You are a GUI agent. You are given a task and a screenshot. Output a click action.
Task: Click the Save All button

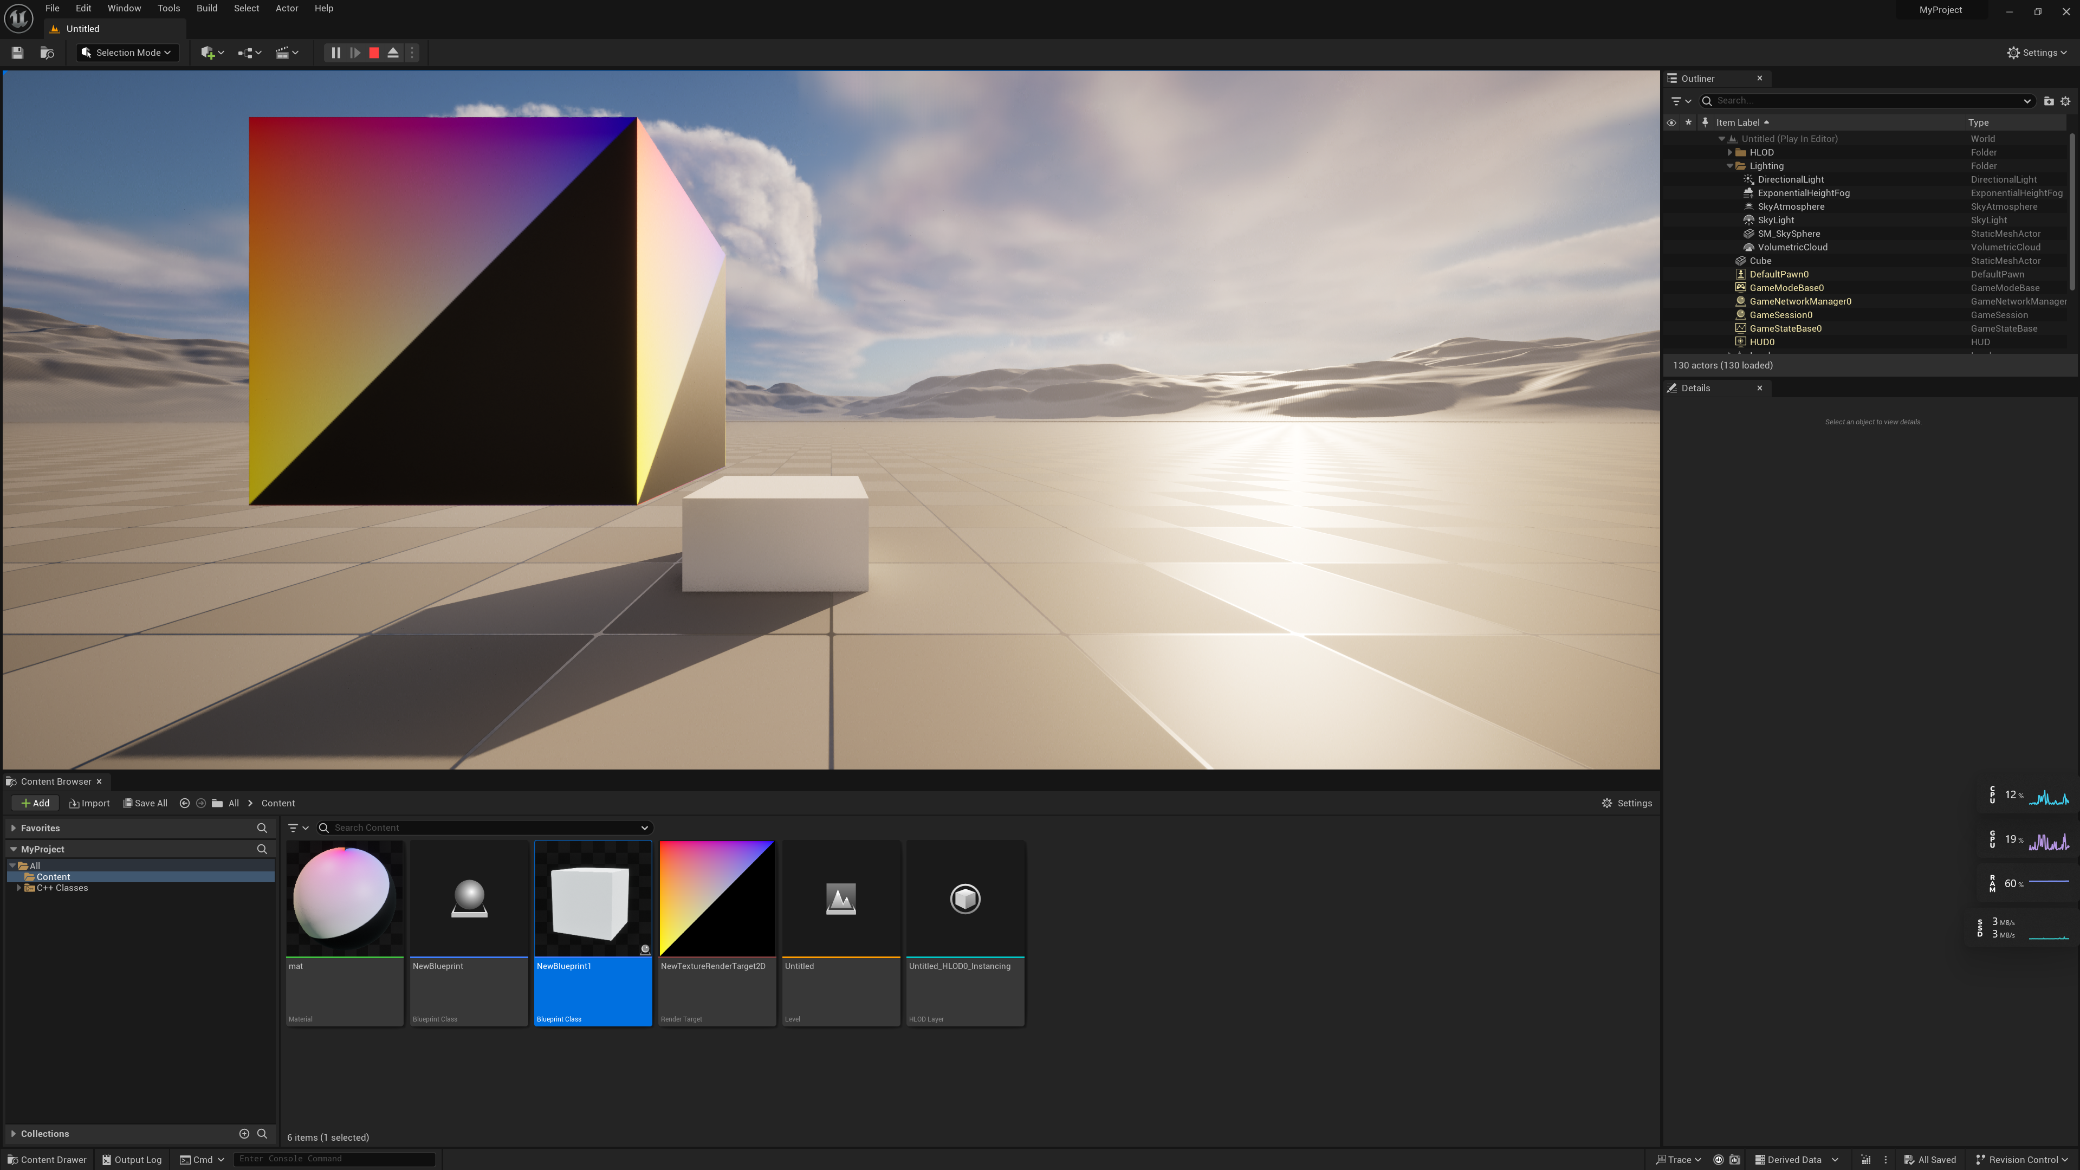pos(145,803)
